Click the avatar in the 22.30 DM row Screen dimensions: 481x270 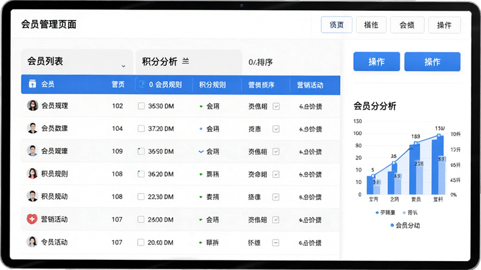pos(32,196)
